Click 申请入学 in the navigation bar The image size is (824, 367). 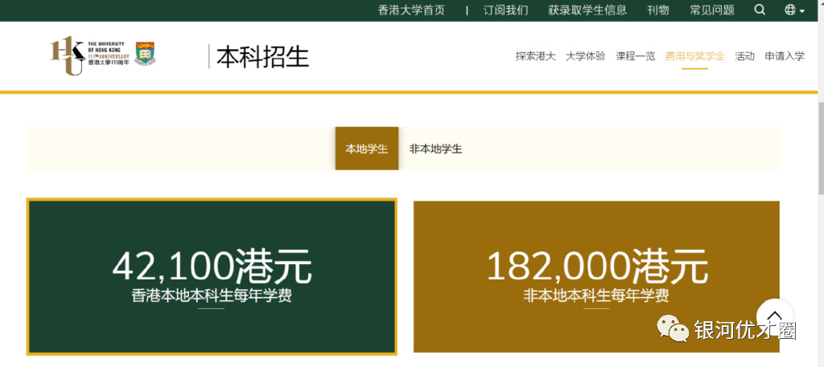pyautogui.click(x=784, y=56)
